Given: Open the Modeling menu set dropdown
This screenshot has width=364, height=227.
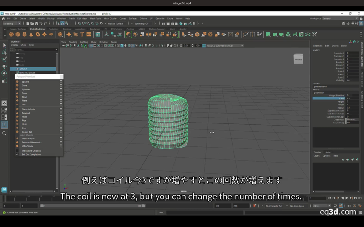Looking at the screenshot, I should coord(12,24).
